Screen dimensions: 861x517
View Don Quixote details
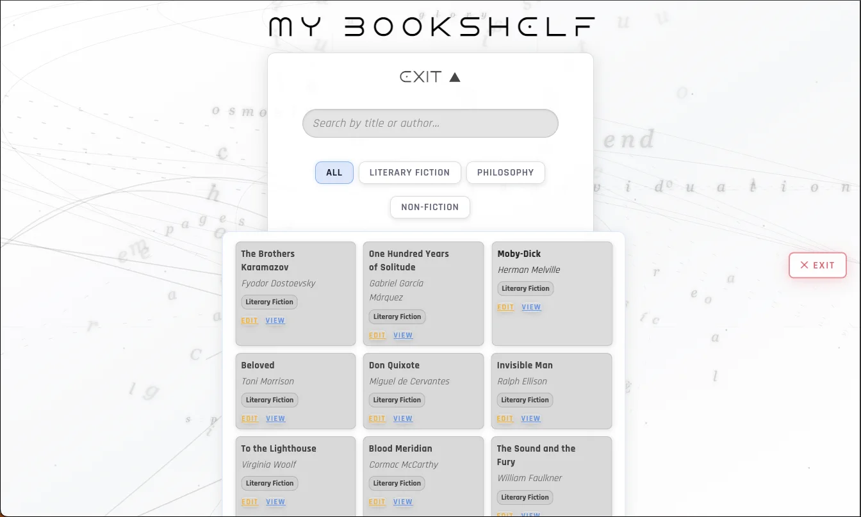tap(403, 418)
